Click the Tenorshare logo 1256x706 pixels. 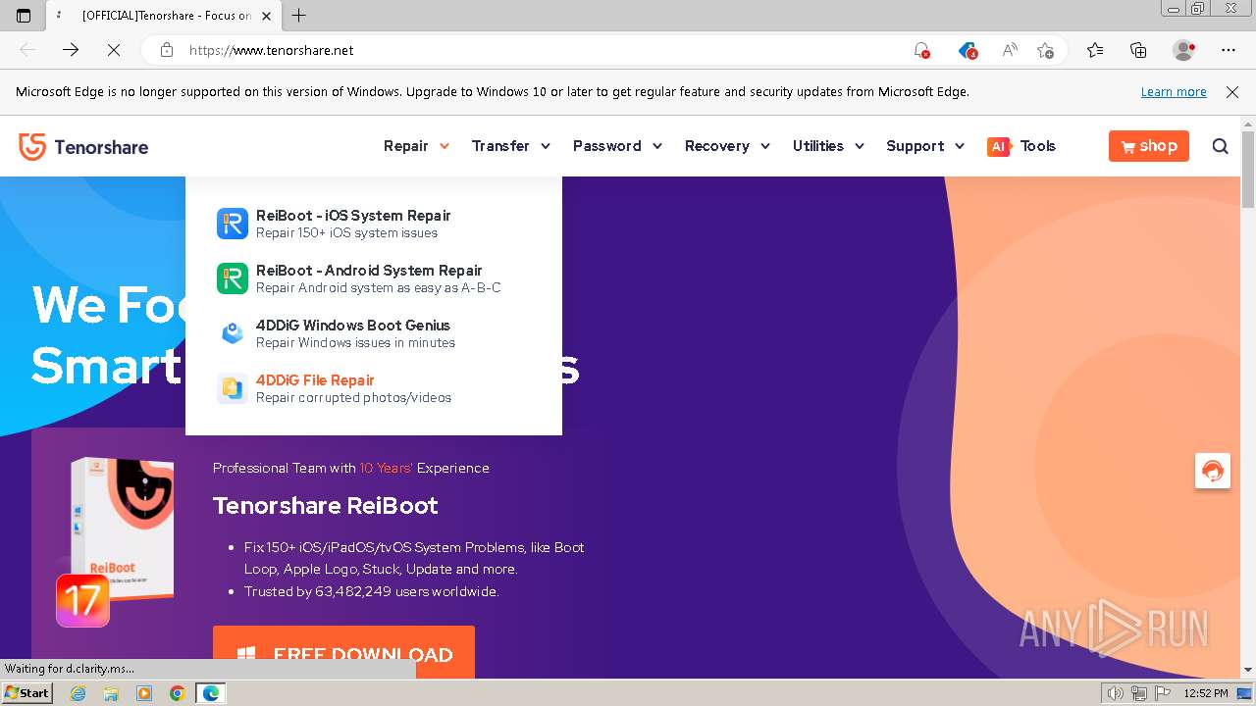83,147
